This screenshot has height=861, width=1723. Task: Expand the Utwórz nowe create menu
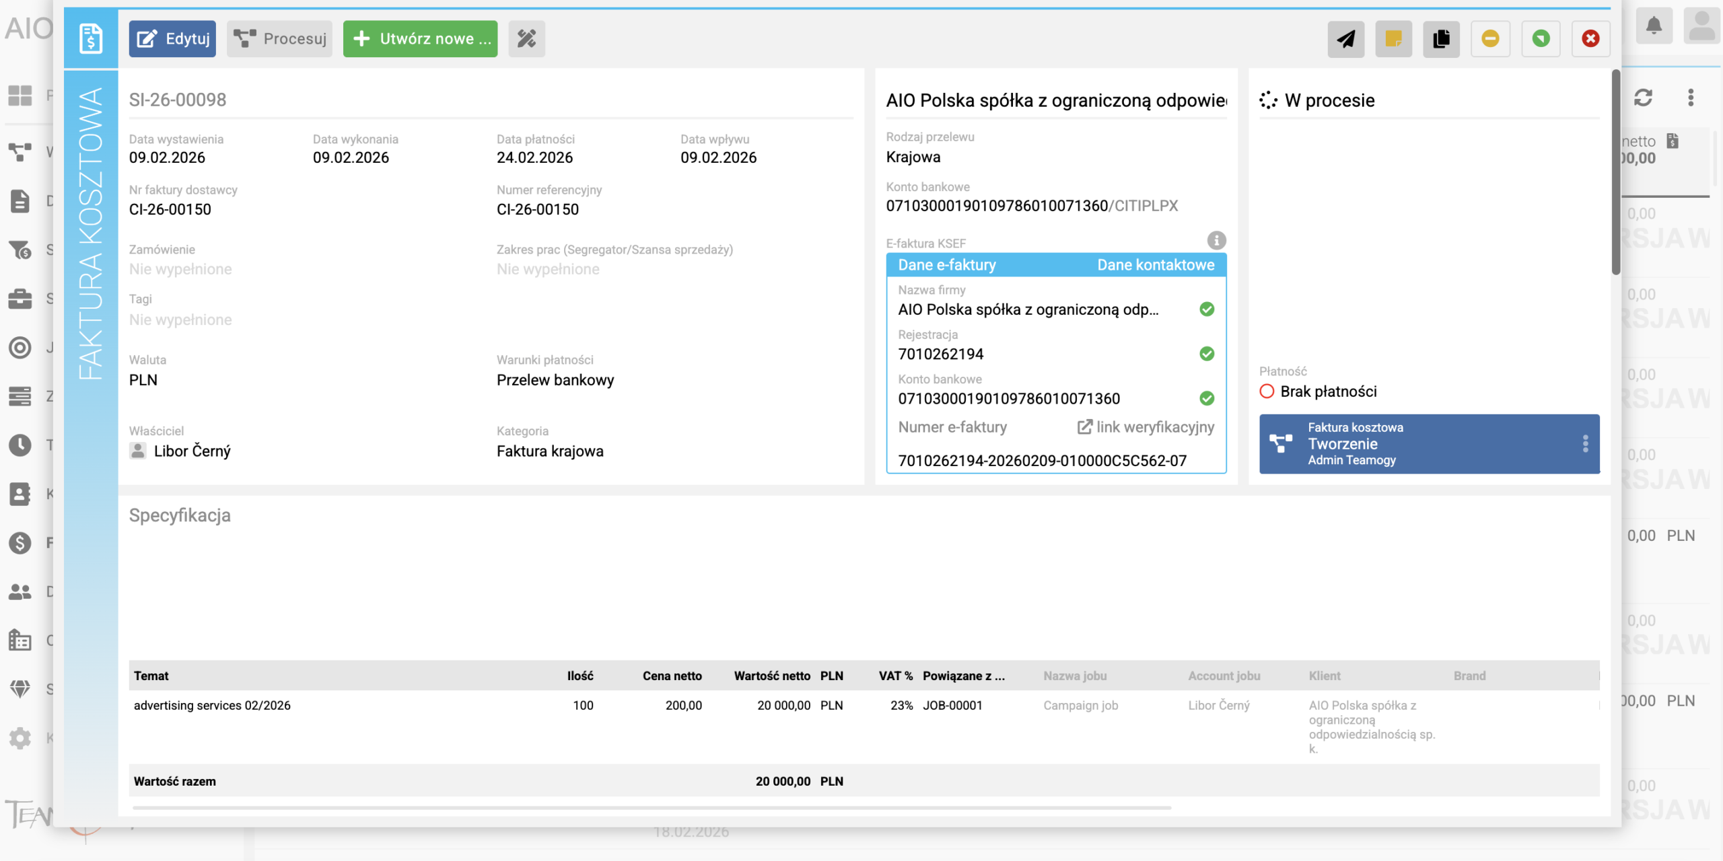click(x=421, y=39)
